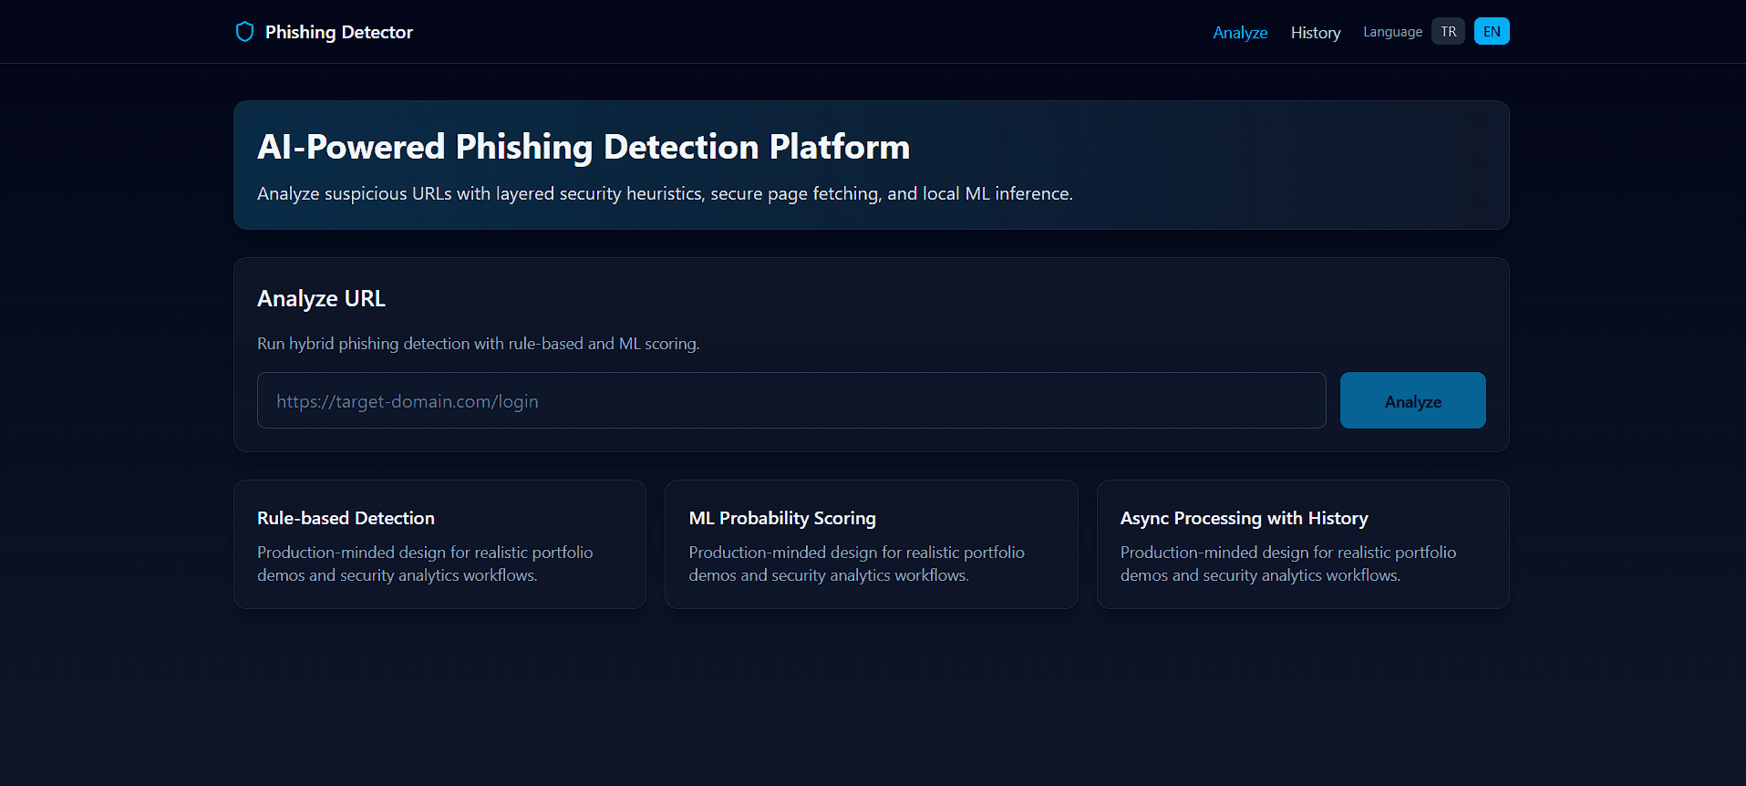Switch language to EN
The width and height of the screenshot is (1746, 786).
pyautogui.click(x=1492, y=31)
